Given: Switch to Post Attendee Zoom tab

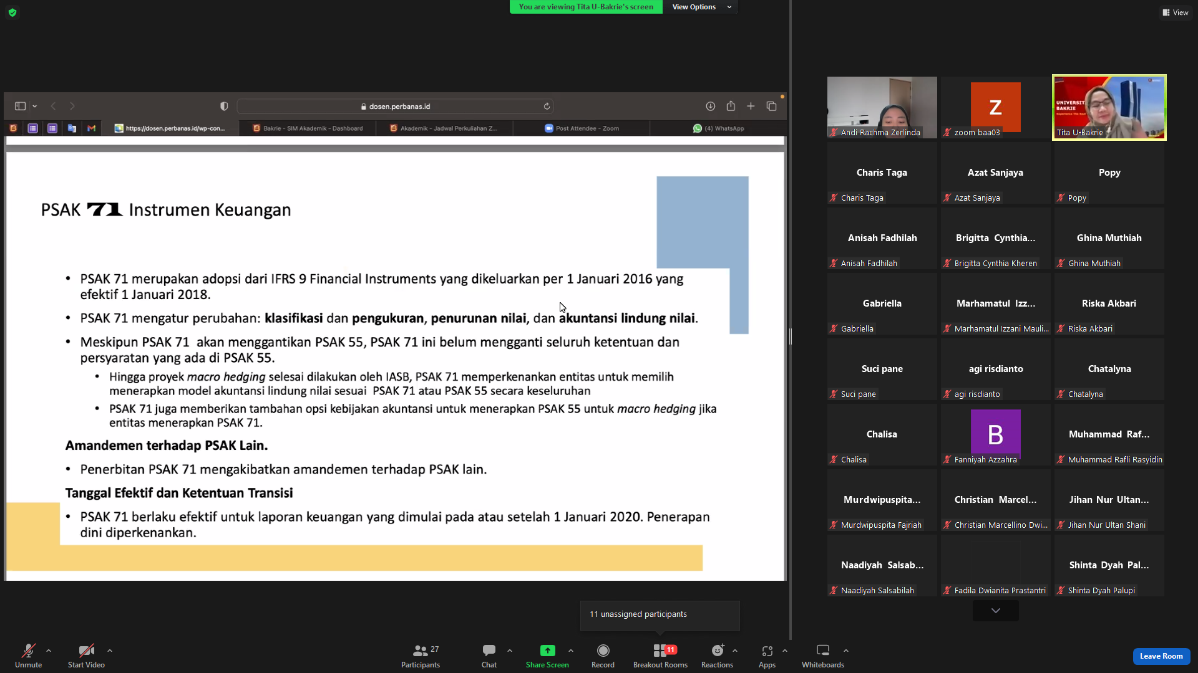Looking at the screenshot, I should tap(582, 128).
